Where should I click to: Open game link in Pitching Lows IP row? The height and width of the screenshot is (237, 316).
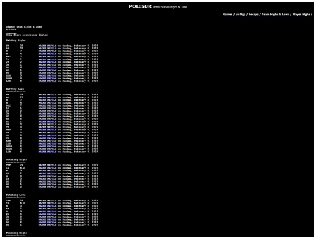tap(47, 203)
